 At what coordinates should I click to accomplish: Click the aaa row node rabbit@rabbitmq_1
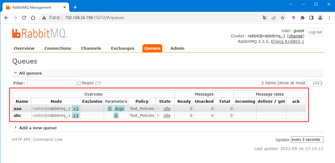tap(51, 109)
